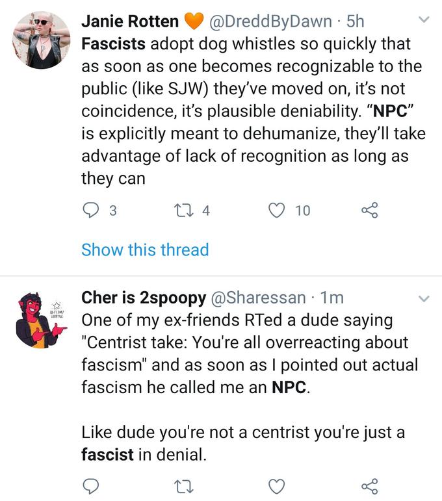
Task: Like Janie Rotten's tweet with 10 likes
Action: coord(278,210)
